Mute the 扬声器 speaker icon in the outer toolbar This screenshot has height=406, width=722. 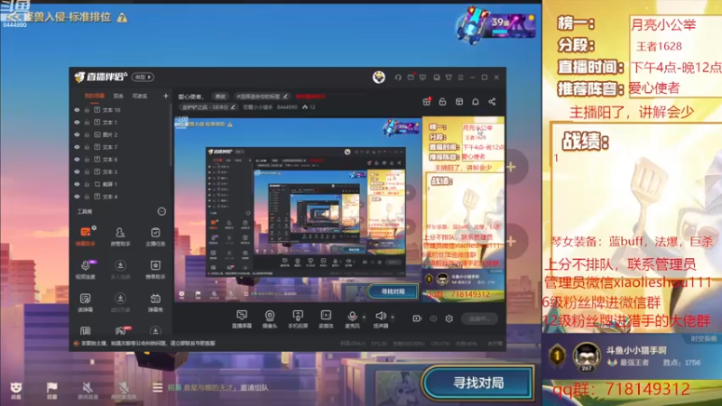click(x=380, y=317)
